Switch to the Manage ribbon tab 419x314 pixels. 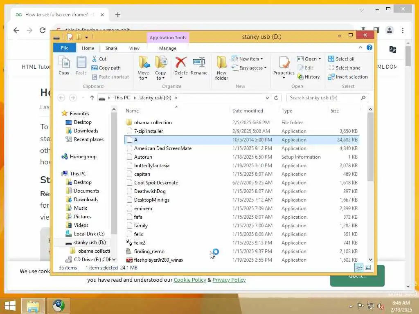click(x=167, y=48)
